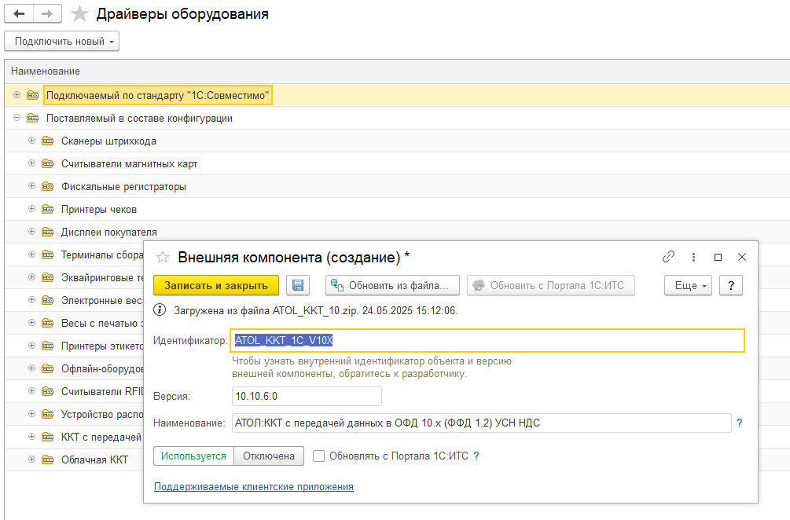Viewport: 790px width, 520px height.
Task: Open the Подключить новый dropdown
Action: pos(61,41)
